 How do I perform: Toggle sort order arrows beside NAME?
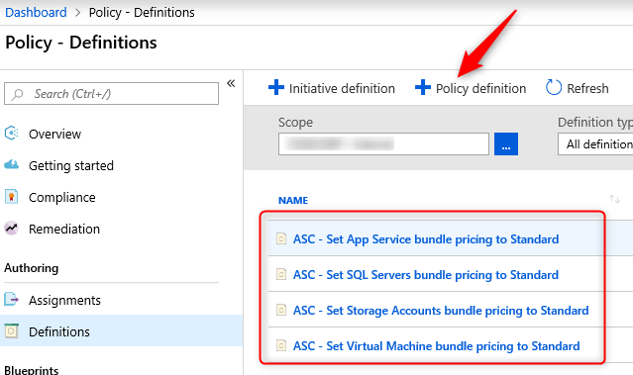(614, 199)
